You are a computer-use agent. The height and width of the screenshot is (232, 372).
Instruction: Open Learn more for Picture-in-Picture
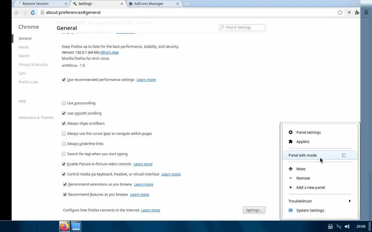(x=143, y=164)
